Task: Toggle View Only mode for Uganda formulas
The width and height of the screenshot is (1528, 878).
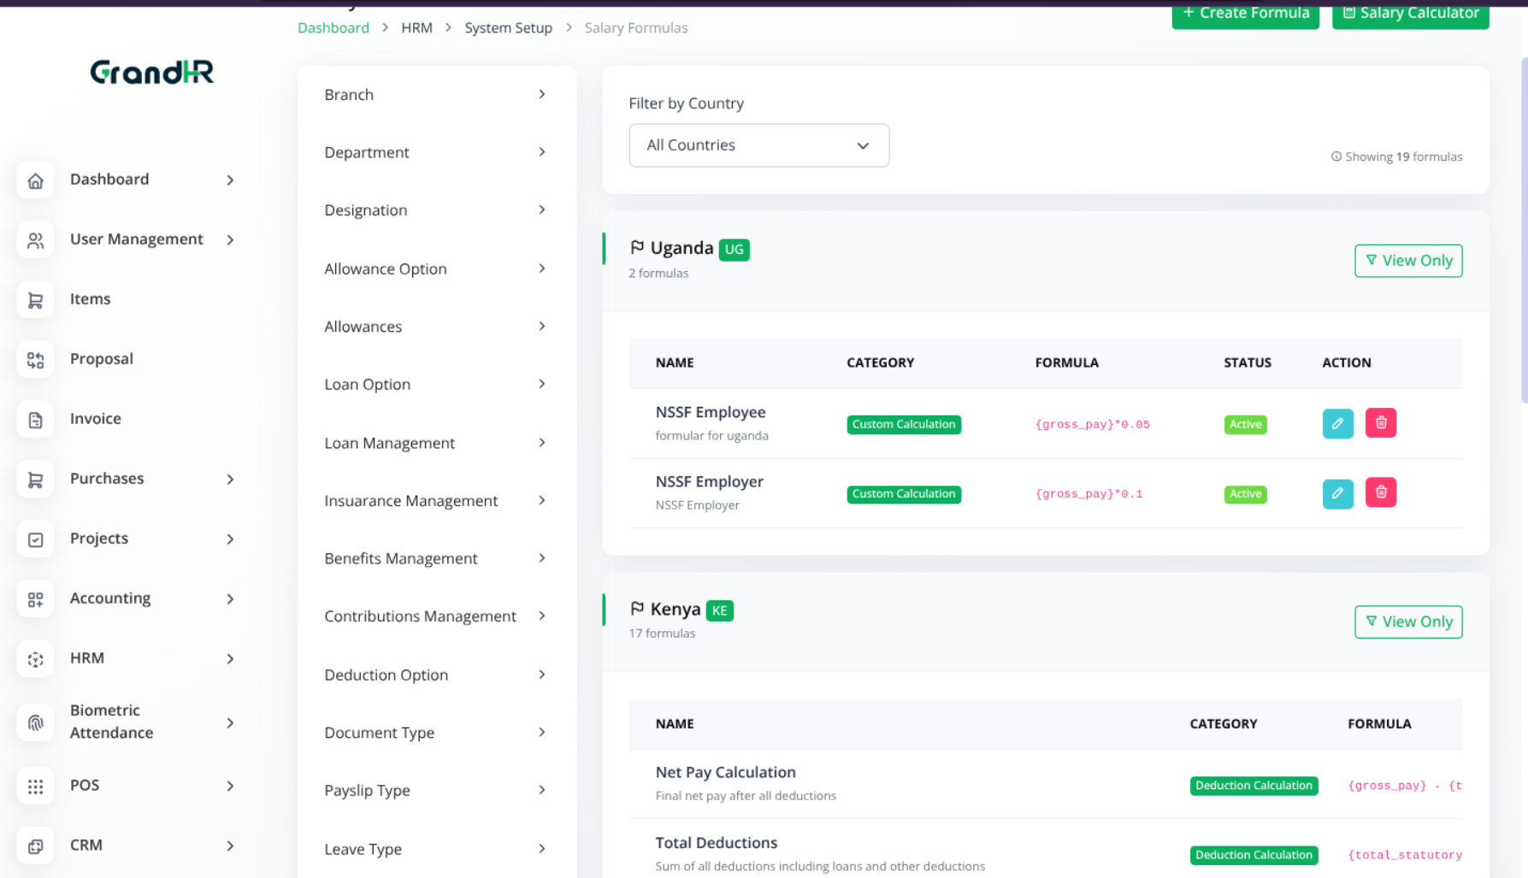Action: click(x=1407, y=260)
